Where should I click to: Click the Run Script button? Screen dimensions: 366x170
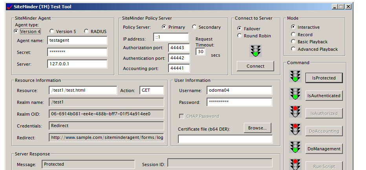pos(324,166)
